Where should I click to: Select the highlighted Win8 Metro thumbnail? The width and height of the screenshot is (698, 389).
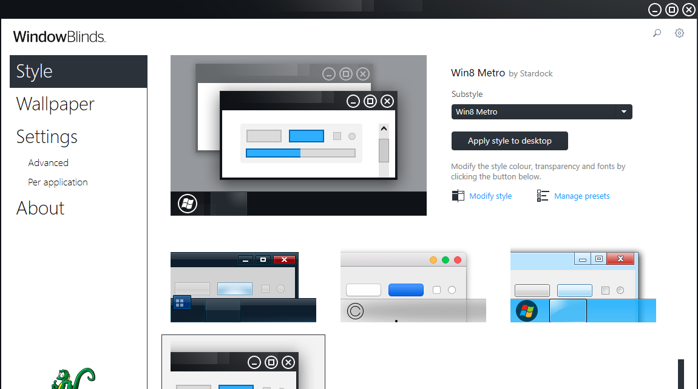click(243, 362)
